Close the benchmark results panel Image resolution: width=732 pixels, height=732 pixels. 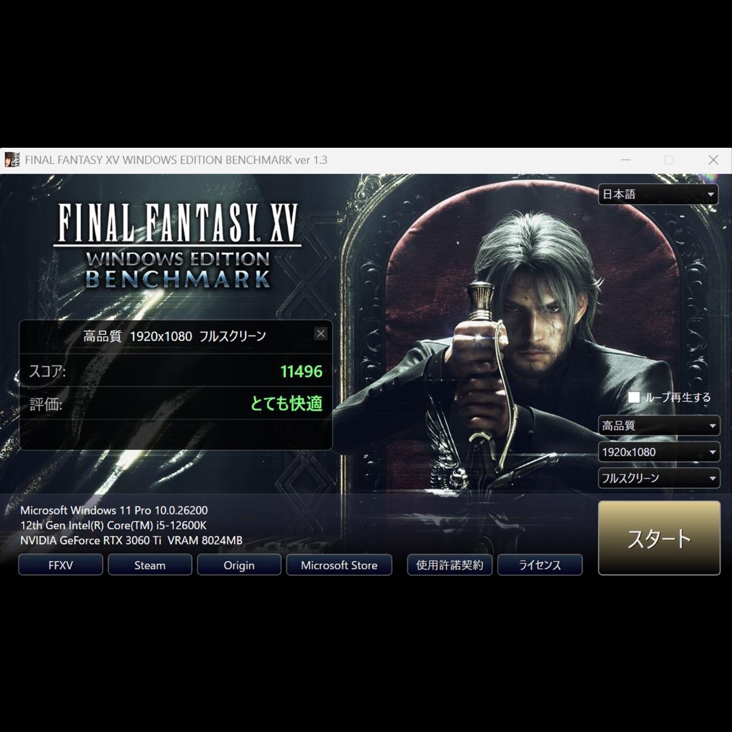[x=321, y=333]
